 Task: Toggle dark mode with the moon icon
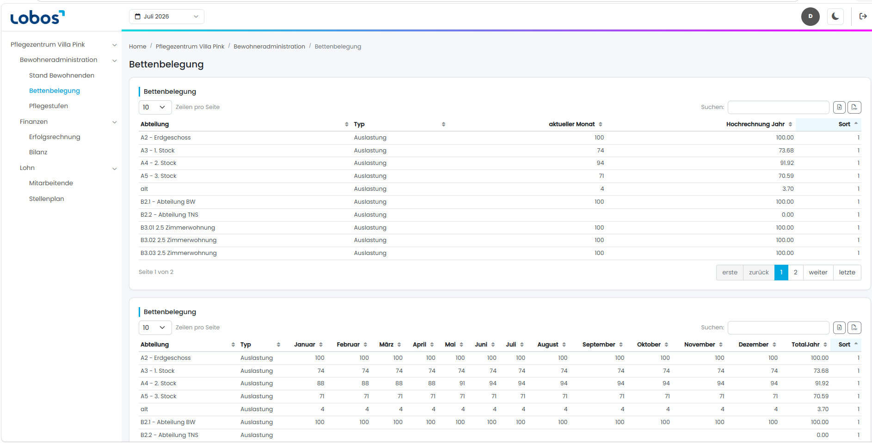coord(835,16)
